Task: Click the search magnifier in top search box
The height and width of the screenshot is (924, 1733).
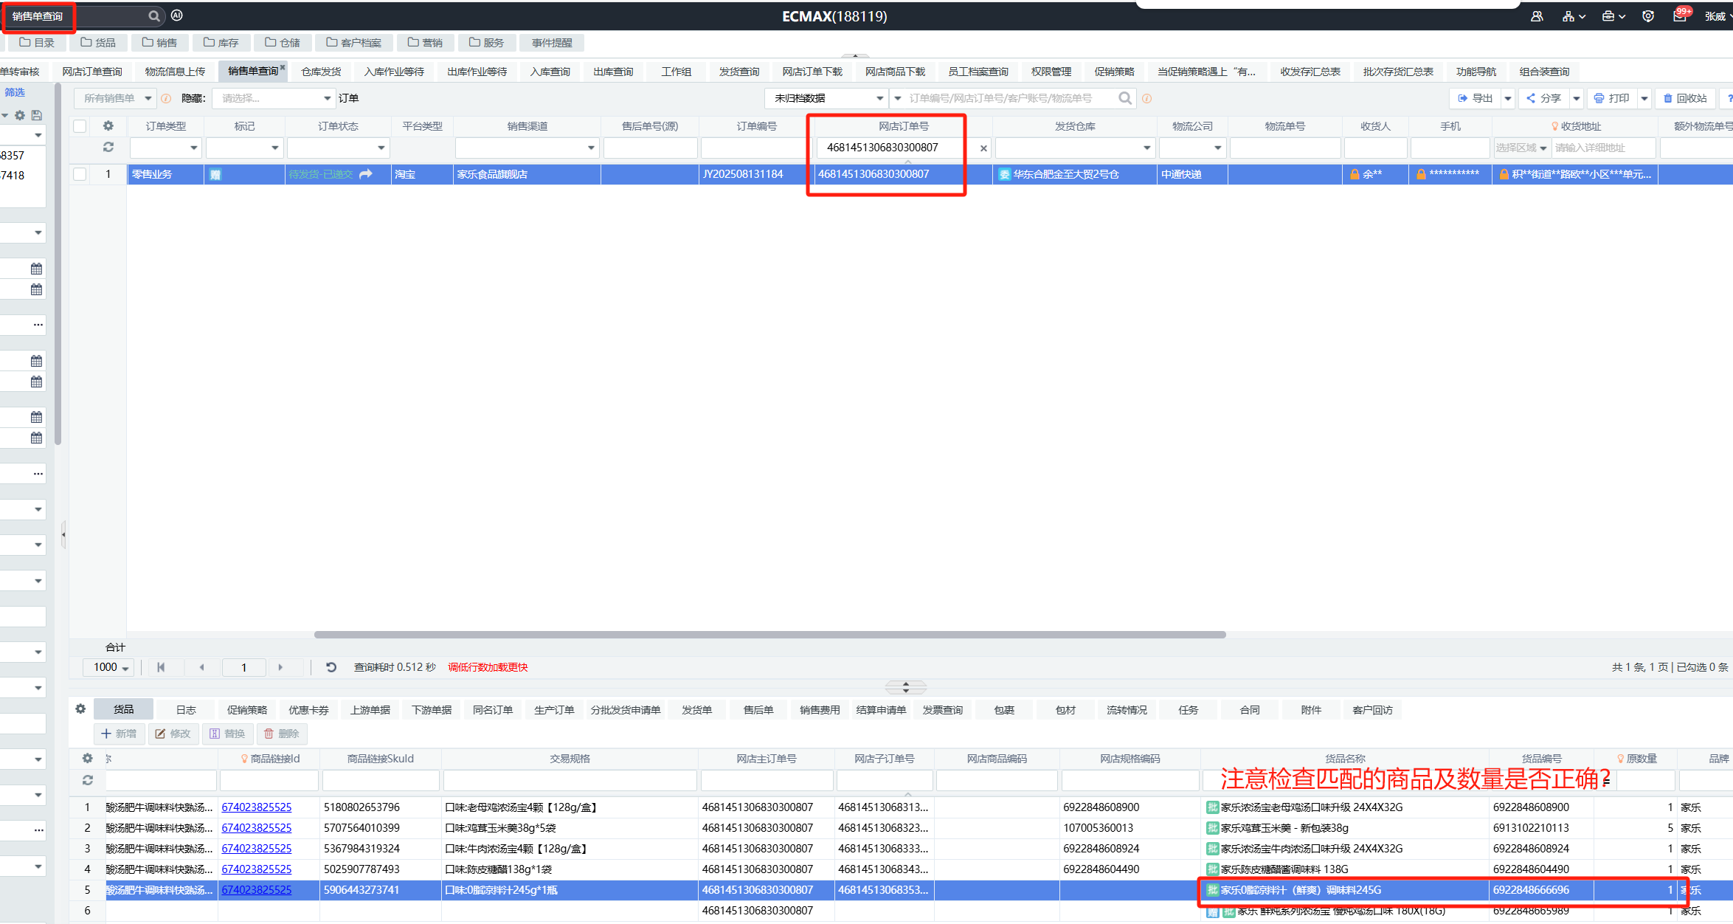Action: pyautogui.click(x=153, y=15)
